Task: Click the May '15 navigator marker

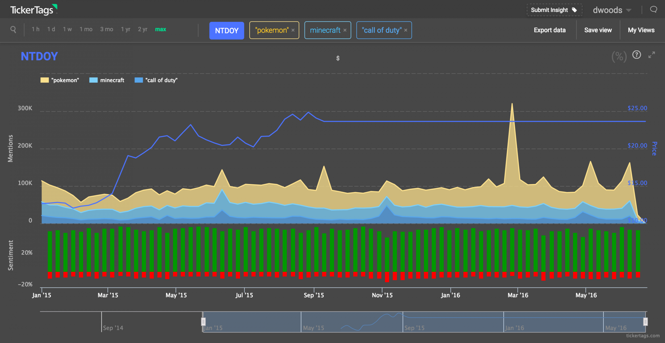Action: [313, 328]
